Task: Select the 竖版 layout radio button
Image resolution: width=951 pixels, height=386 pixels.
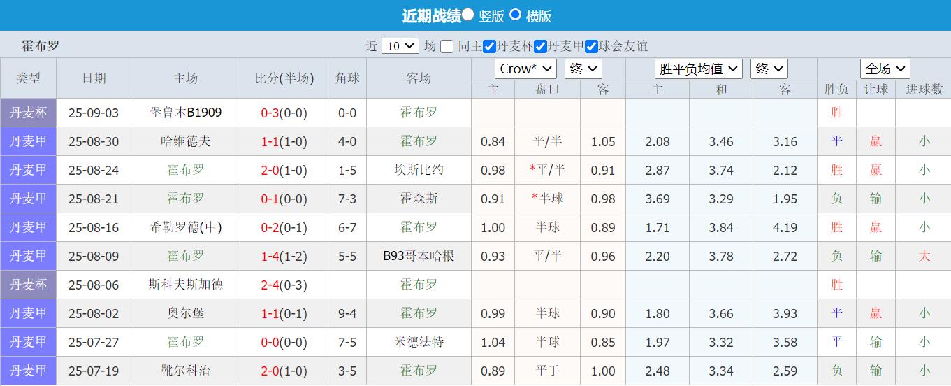Action: pyautogui.click(x=468, y=15)
